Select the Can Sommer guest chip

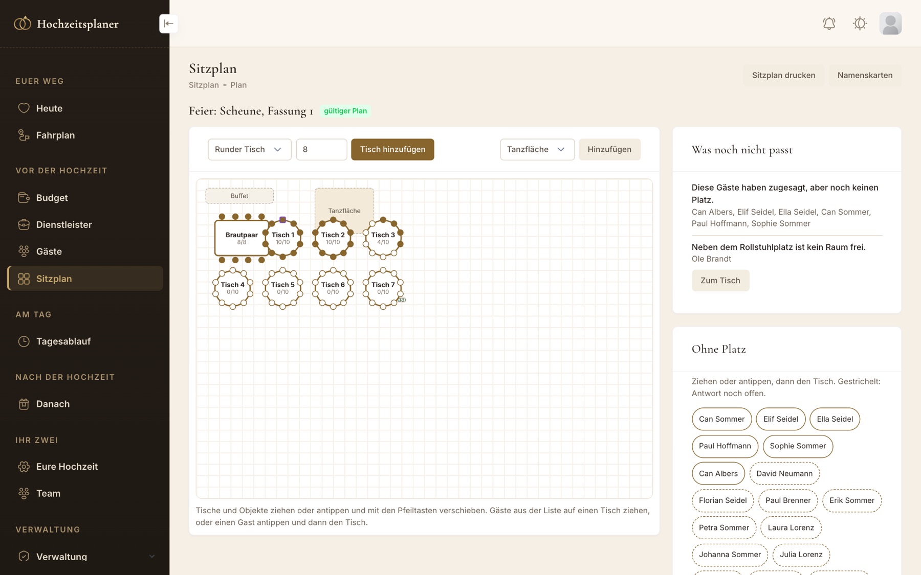coord(721,419)
